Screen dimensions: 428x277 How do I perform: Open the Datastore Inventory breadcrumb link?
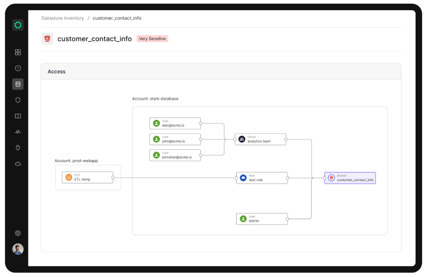point(62,18)
